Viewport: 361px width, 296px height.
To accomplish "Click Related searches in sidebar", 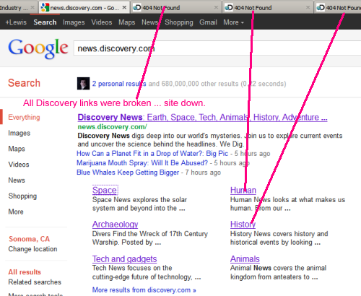I will 35,282.
